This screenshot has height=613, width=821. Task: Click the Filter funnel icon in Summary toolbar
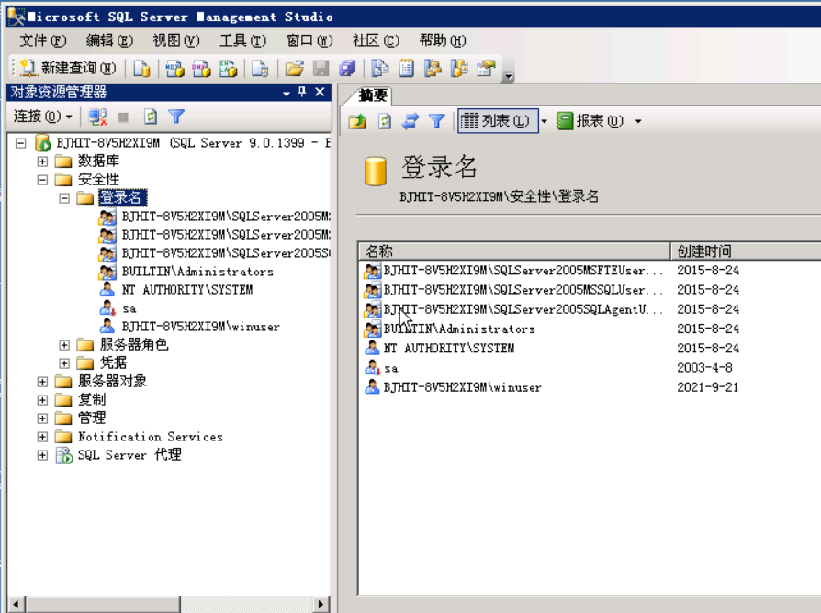point(437,121)
